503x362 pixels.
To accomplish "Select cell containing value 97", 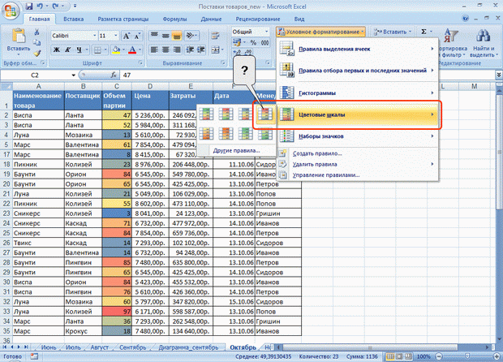I will (x=117, y=312).
